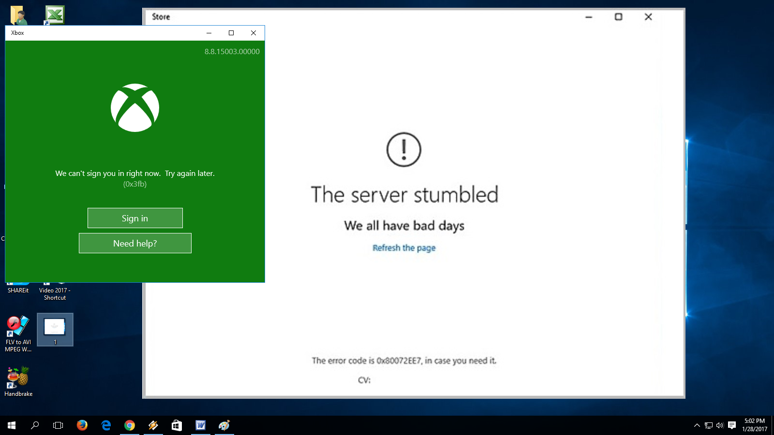Open Need help? in Xbox window
The height and width of the screenshot is (435, 774).
(x=135, y=243)
